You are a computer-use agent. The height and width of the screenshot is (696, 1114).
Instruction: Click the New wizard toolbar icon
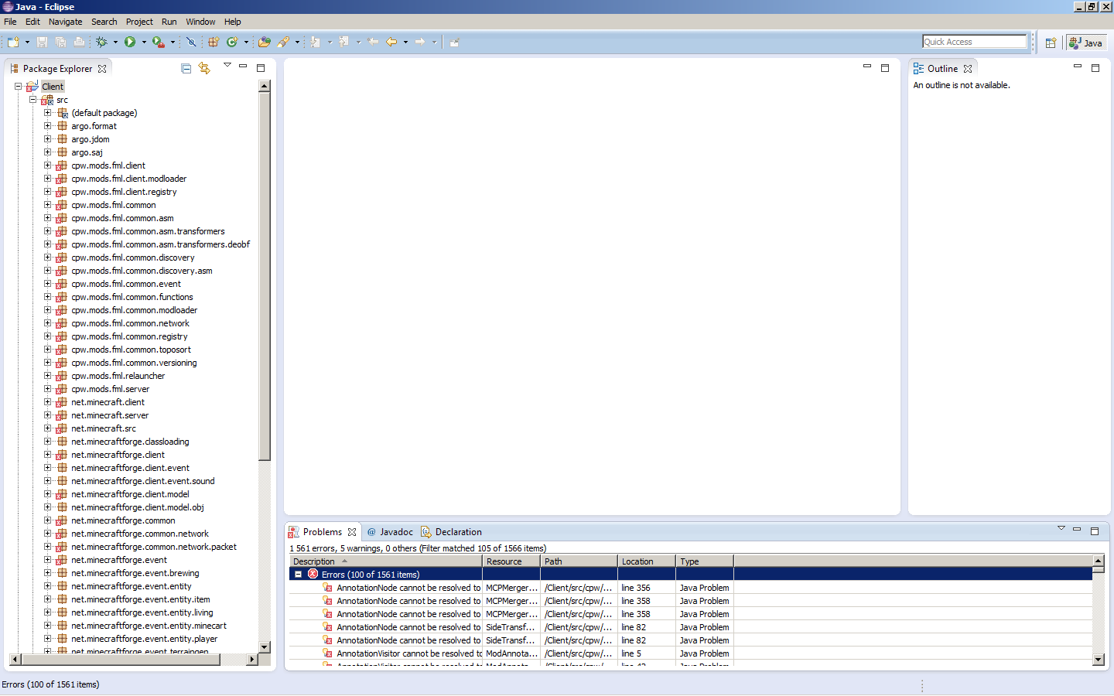(13, 43)
